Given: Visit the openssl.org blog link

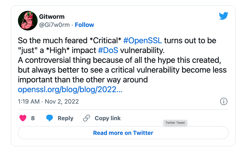Looking at the screenshot, I should [x=70, y=89].
